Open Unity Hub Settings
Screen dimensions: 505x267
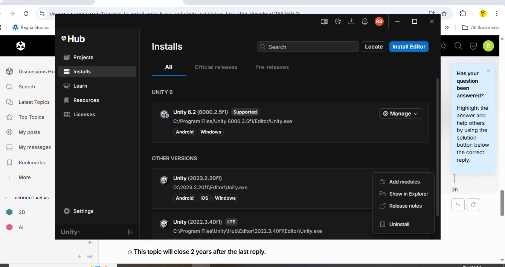click(x=83, y=211)
